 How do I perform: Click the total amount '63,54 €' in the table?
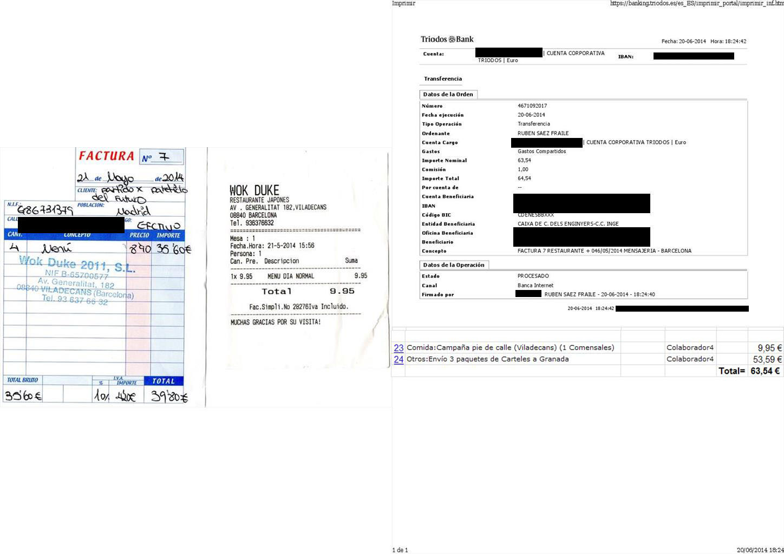(765, 371)
